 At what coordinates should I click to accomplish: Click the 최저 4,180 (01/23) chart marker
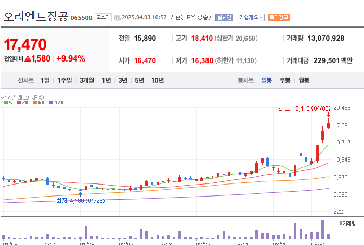[x=81, y=201]
